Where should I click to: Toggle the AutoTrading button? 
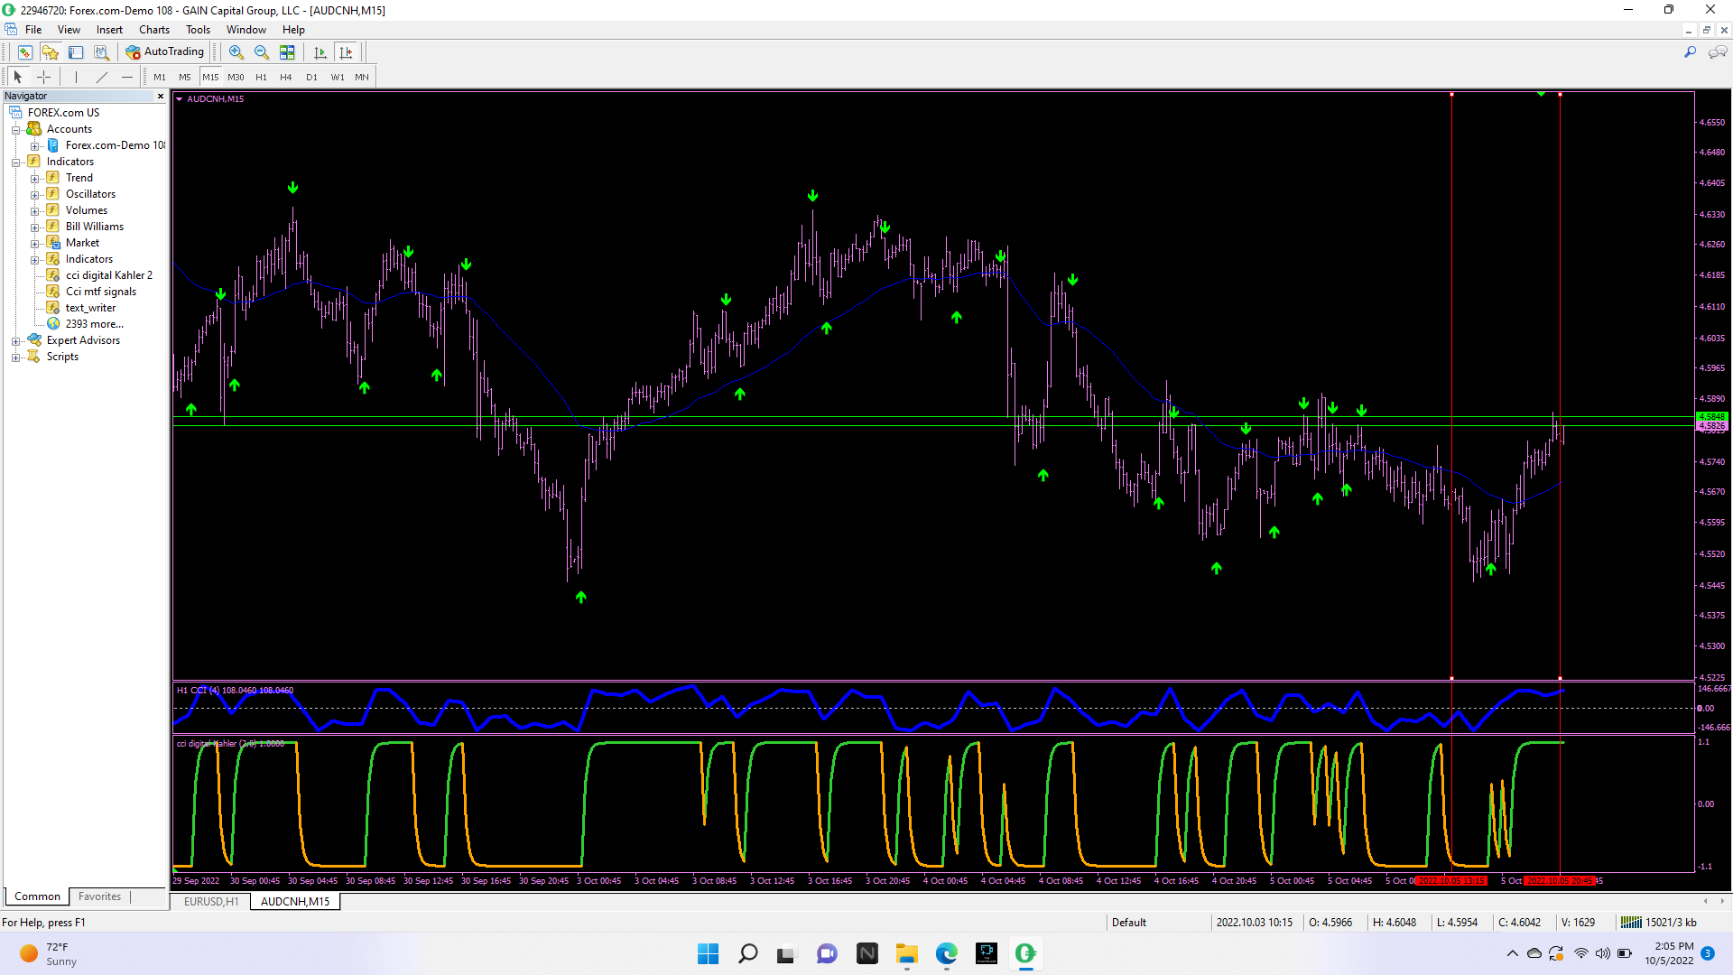click(x=165, y=52)
